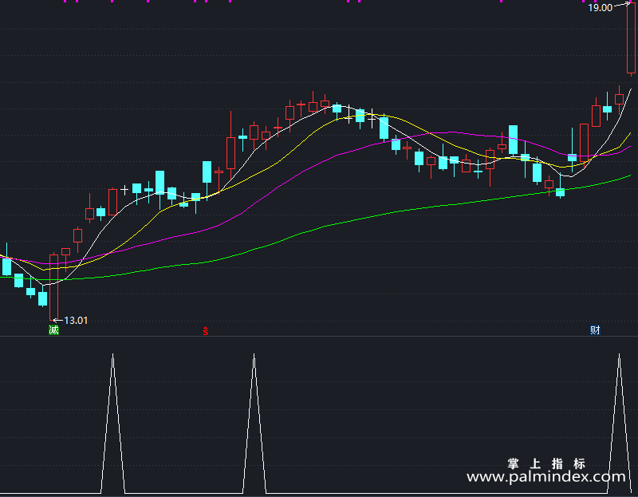Open the blue "财" marker
This screenshot has height=497, width=638.
[595, 329]
